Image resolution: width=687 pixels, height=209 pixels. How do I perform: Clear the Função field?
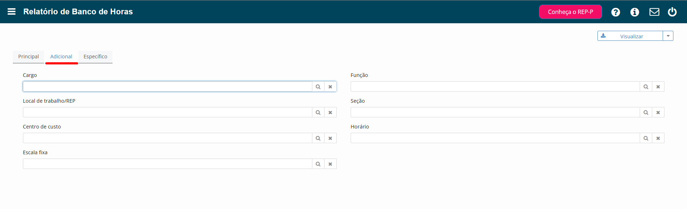(658, 87)
